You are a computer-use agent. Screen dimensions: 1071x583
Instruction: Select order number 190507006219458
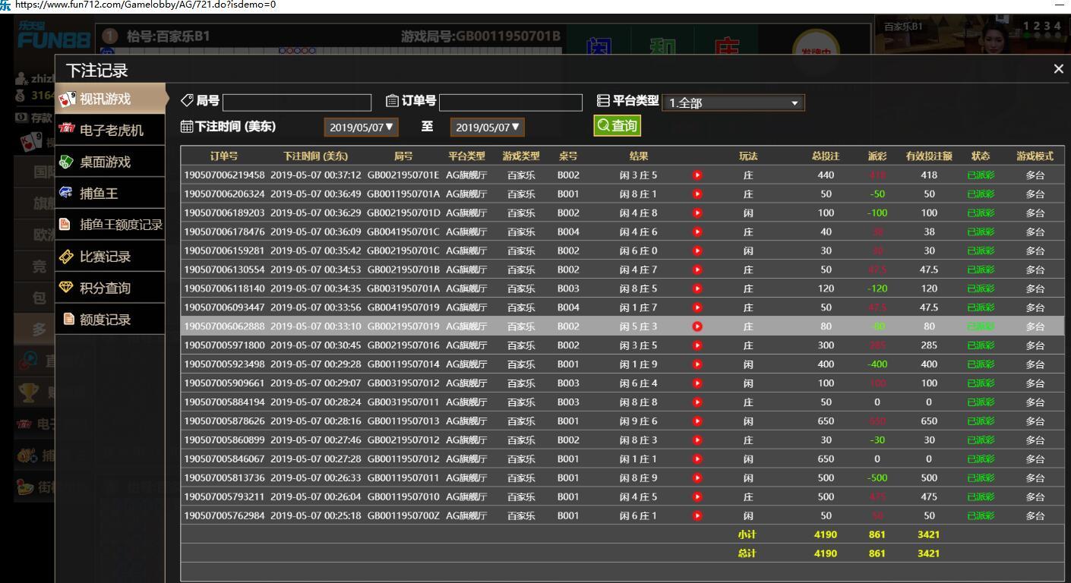point(225,175)
